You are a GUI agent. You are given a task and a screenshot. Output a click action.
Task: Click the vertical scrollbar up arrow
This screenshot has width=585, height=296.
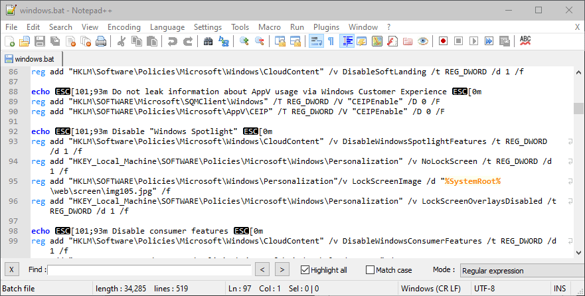point(578,72)
